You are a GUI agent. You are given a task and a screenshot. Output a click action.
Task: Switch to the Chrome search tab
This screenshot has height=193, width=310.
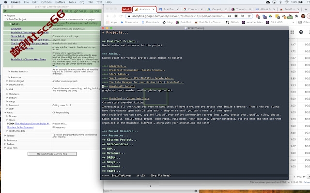tap(193, 9)
